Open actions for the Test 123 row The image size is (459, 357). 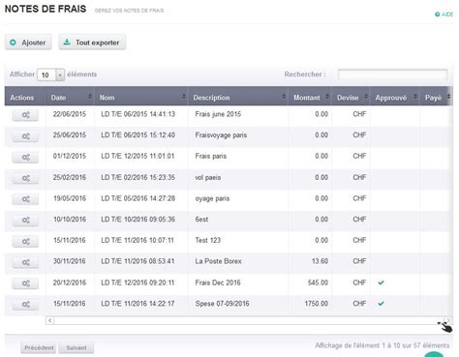point(25,241)
